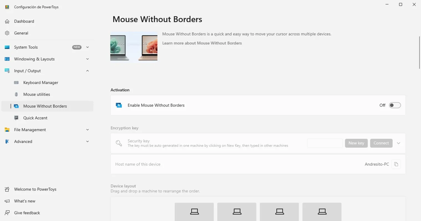Image resolution: width=421 pixels, height=221 pixels.
Task: Click the File Management folder icon
Action: (7, 130)
